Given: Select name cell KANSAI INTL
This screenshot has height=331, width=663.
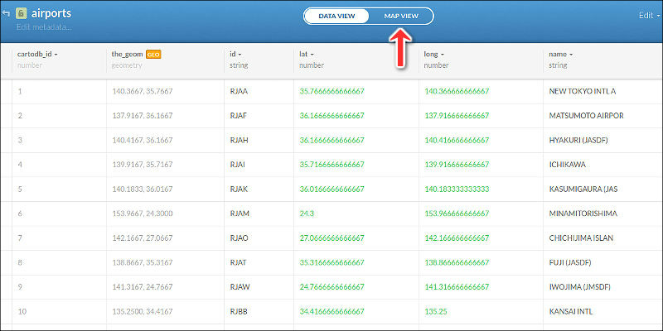Looking at the screenshot, I should [570, 312].
